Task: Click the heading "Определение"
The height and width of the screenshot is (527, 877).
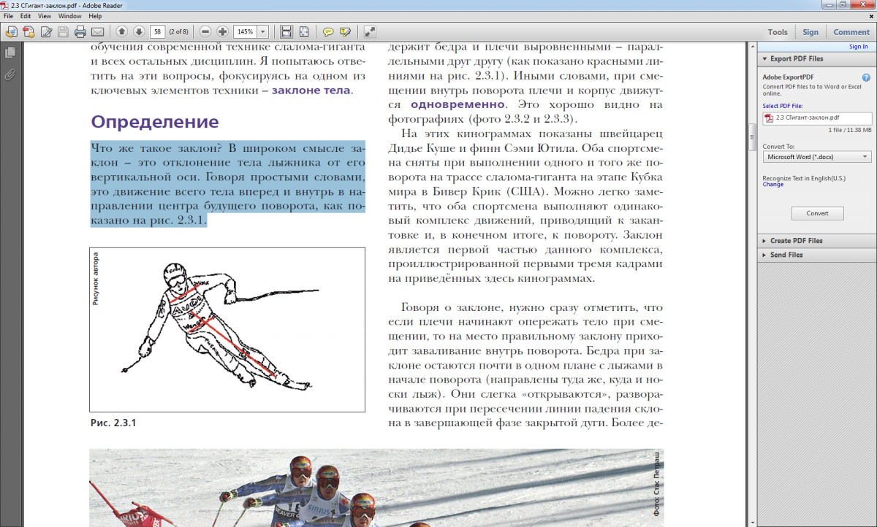Action: click(x=155, y=122)
